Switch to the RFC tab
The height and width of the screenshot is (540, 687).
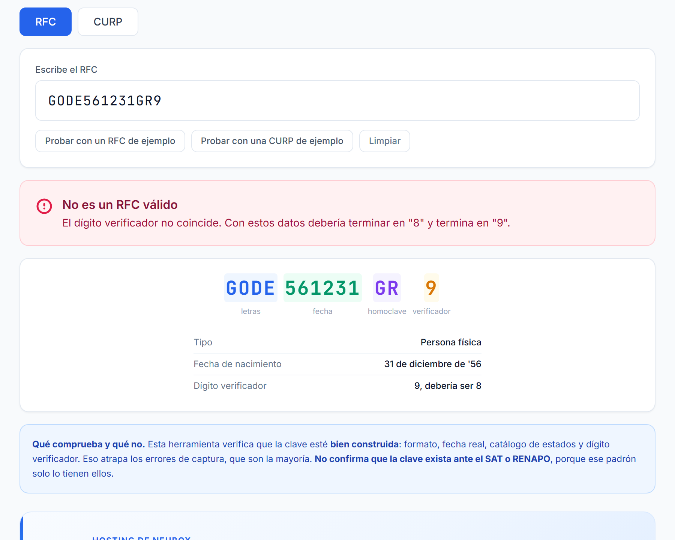(x=45, y=22)
